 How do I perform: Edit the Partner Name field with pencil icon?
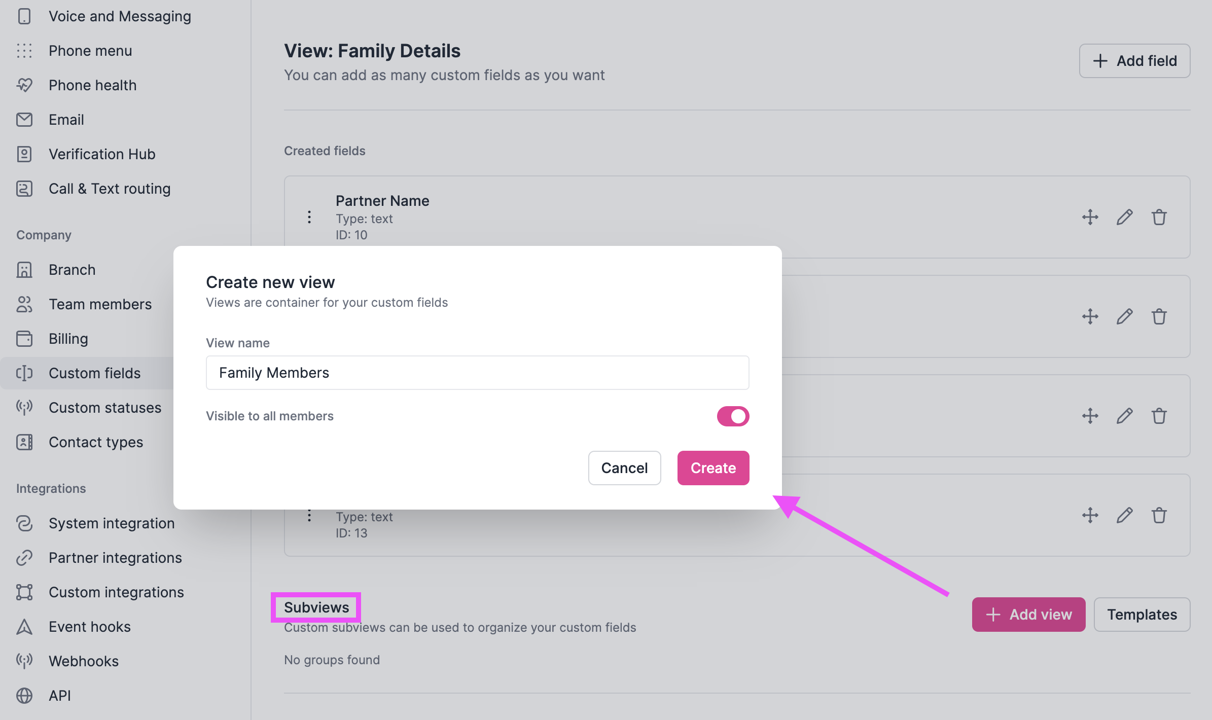coord(1124,217)
